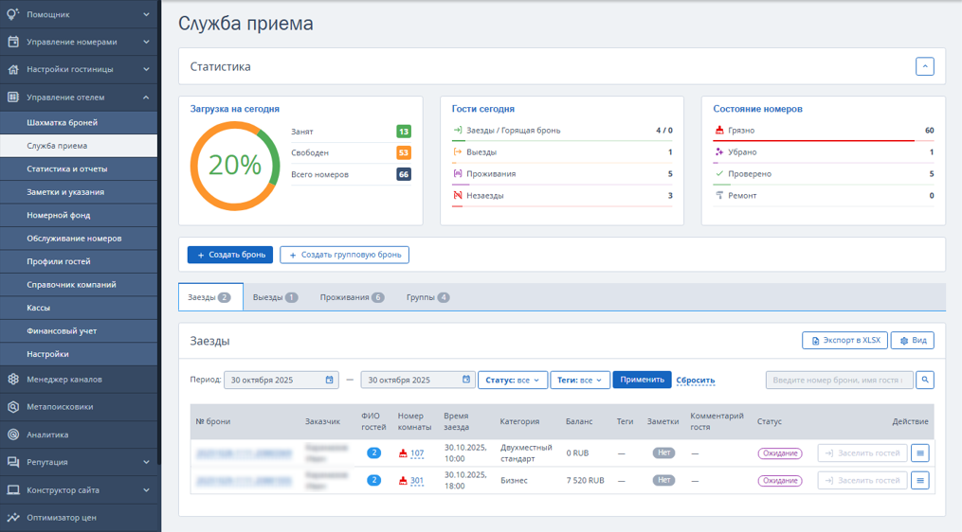Open action menu icon for room 107
The height and width of the screenshot is (532, 962).
coord(919,453)
